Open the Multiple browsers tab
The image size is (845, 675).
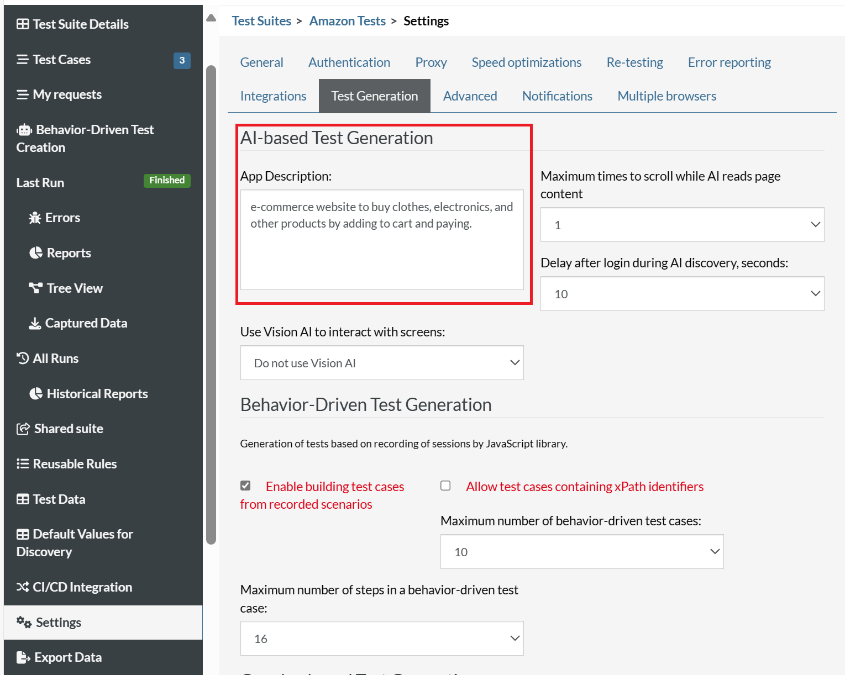click(x=666, y=96)
